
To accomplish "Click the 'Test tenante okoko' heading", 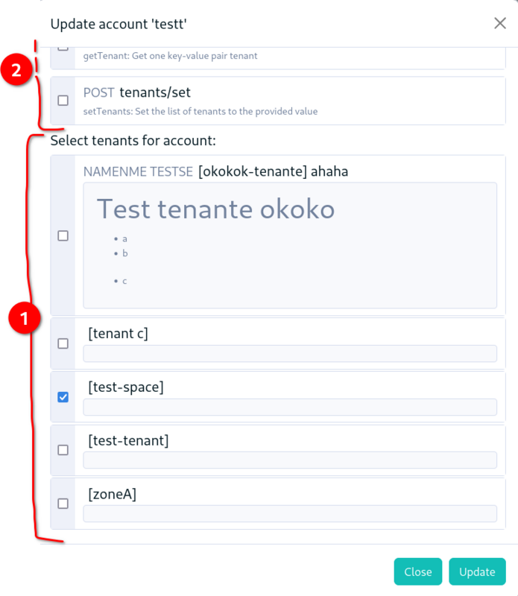I will [x=215, y=209].
